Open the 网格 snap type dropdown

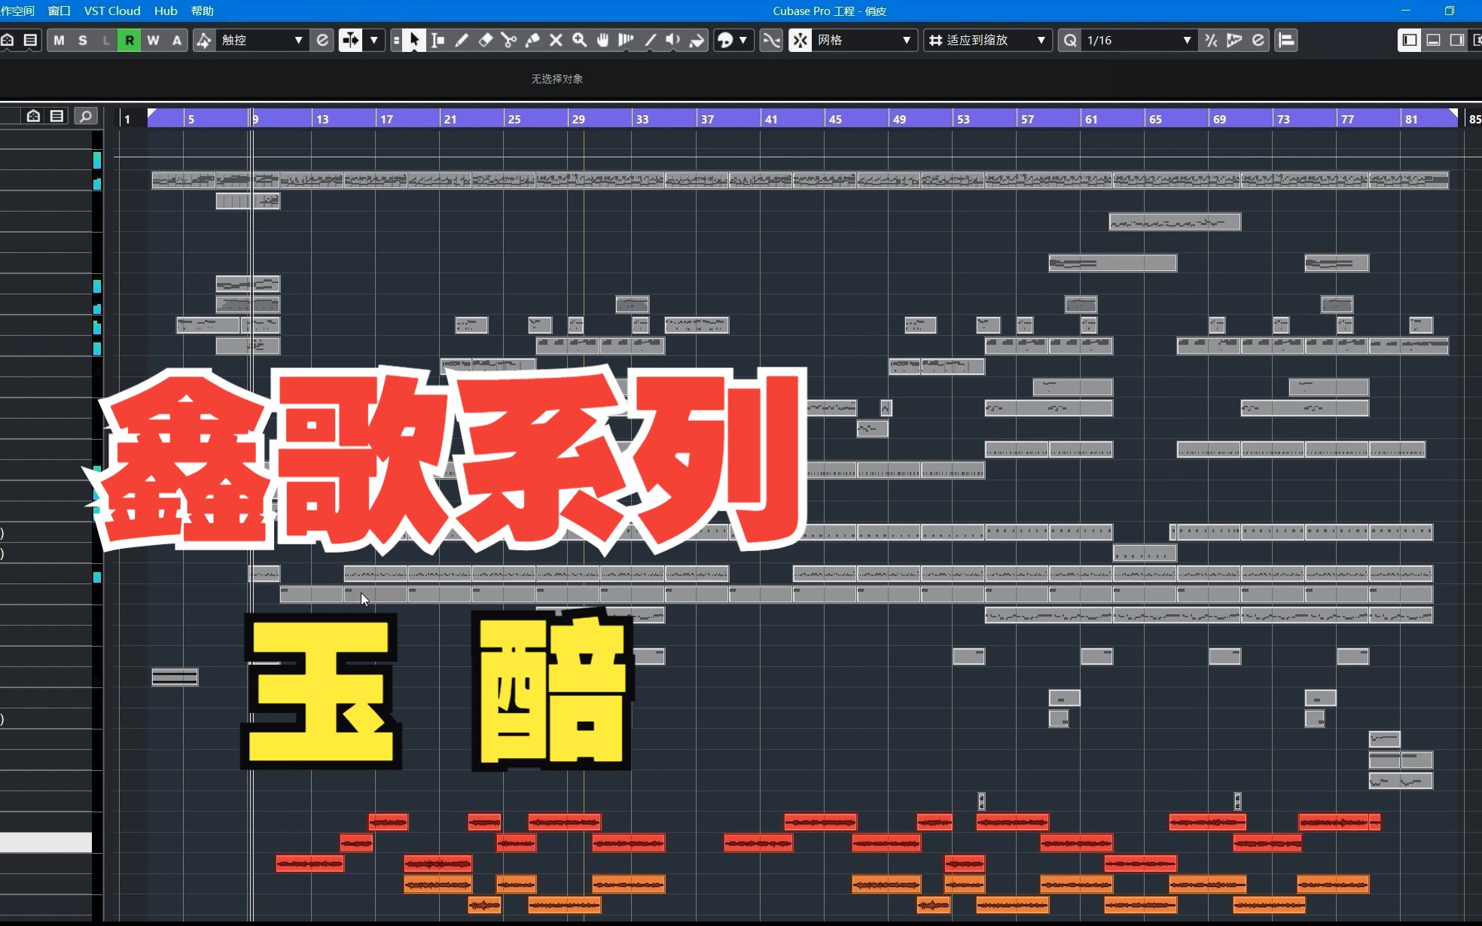click(863, 40)
